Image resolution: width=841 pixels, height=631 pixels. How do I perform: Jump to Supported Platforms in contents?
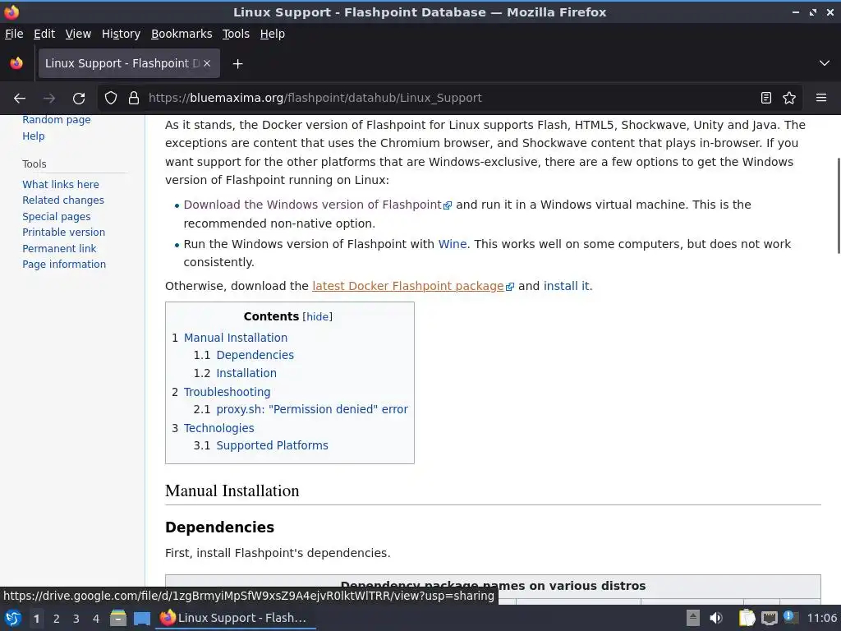272,446
